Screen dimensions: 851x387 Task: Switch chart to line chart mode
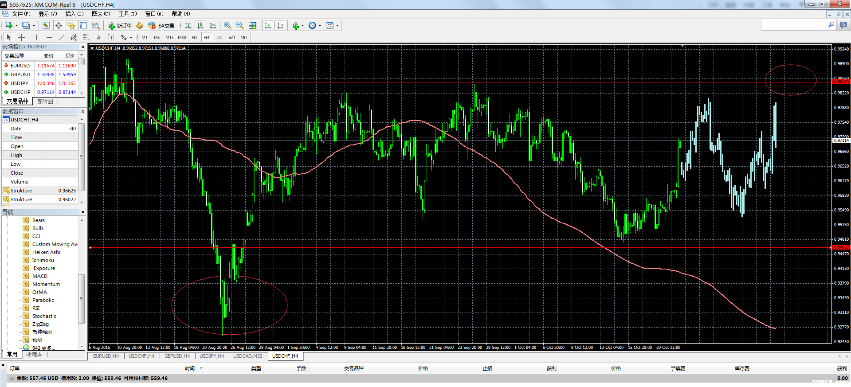click(x=213, y=25)
